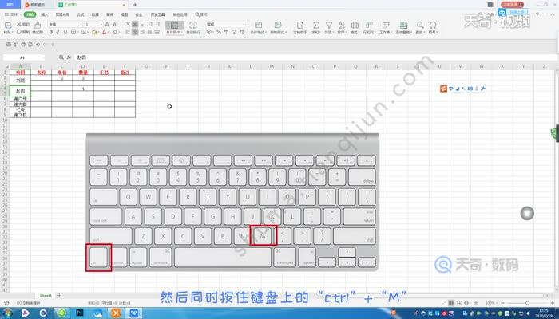Image resolution: width=559 pixels, height=319 pixels.
Task: Toggle Underline formatting
Action: coord(65,32)
